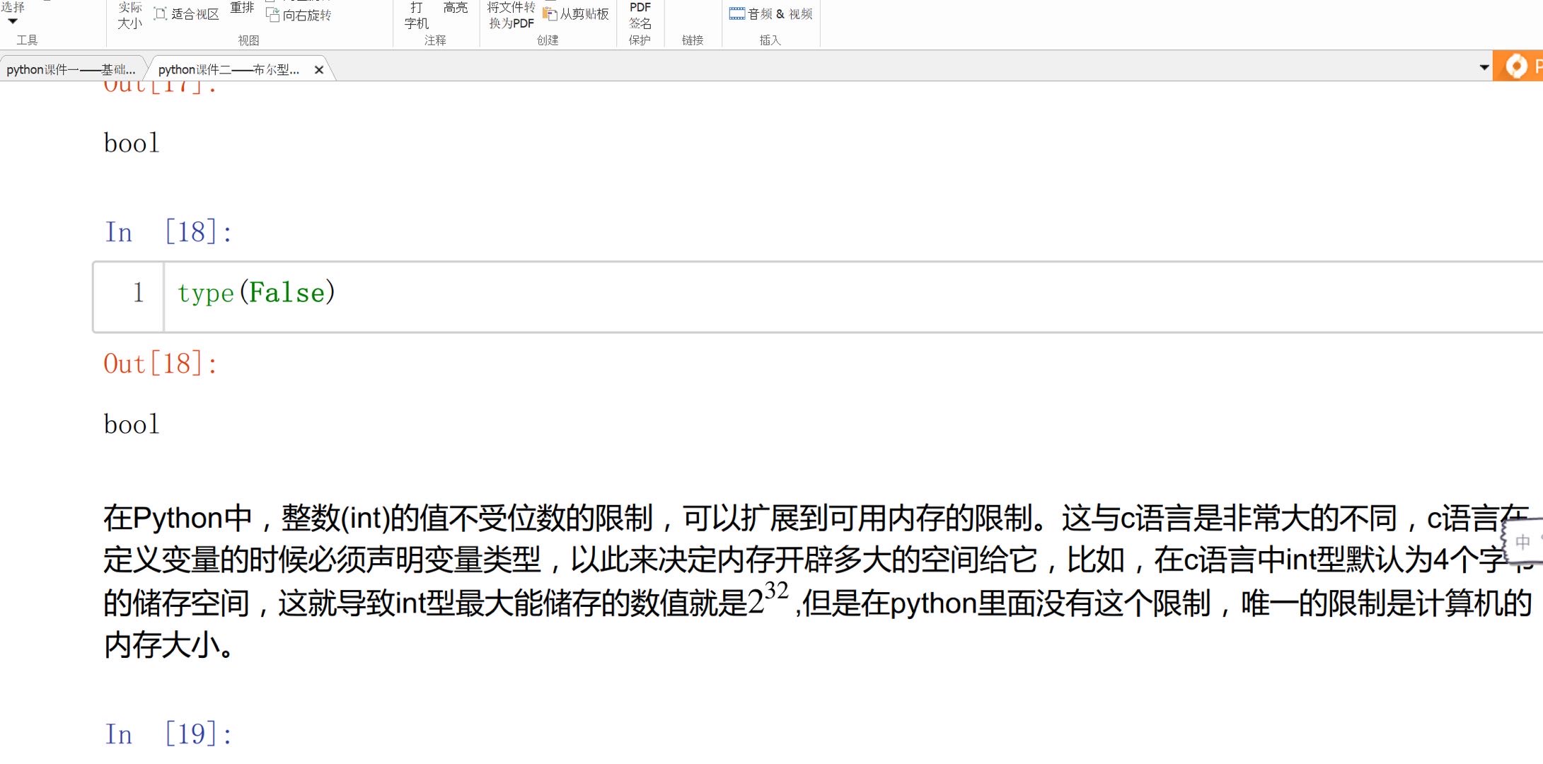Click the 重排 reflow tool
The image size is (1543, 764).
tap(241, 8)
